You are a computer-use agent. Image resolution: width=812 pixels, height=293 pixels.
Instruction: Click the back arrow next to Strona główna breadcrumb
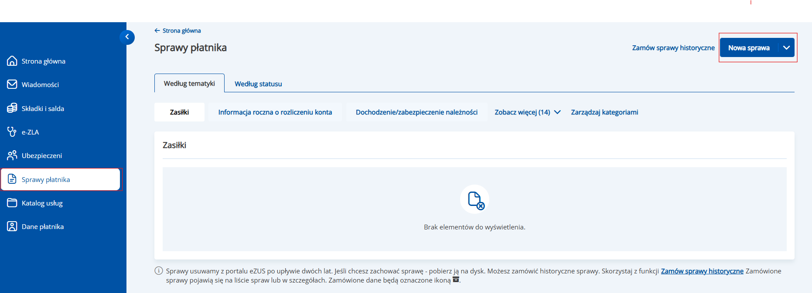pyautogui.click(x=157, y=30)
